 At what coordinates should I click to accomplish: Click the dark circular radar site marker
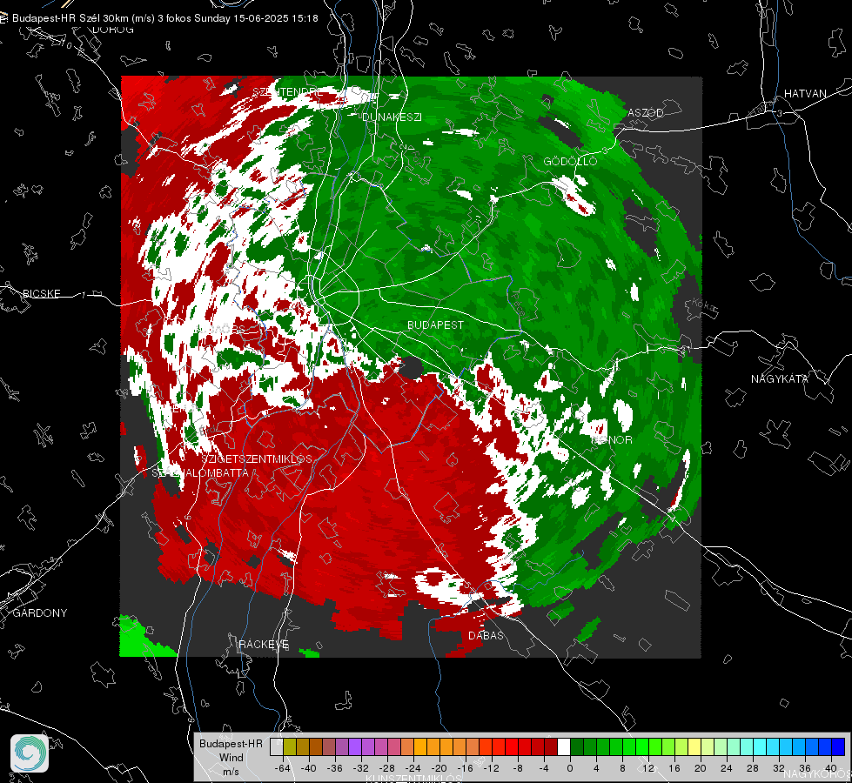(x=412, y=368)
